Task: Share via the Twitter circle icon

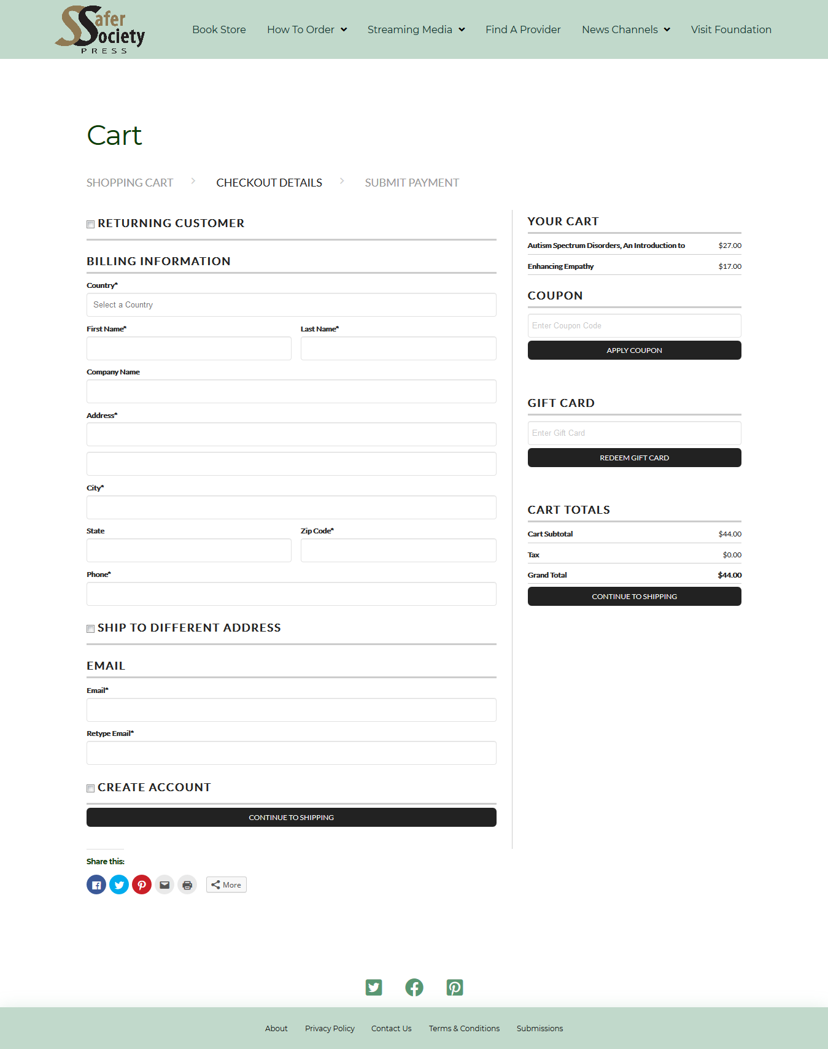Action: coord(119,884)
